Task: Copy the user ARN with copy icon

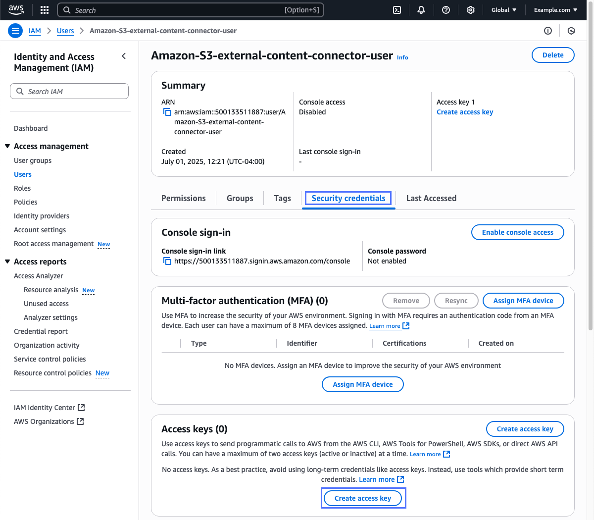Action: coord(167,112)
